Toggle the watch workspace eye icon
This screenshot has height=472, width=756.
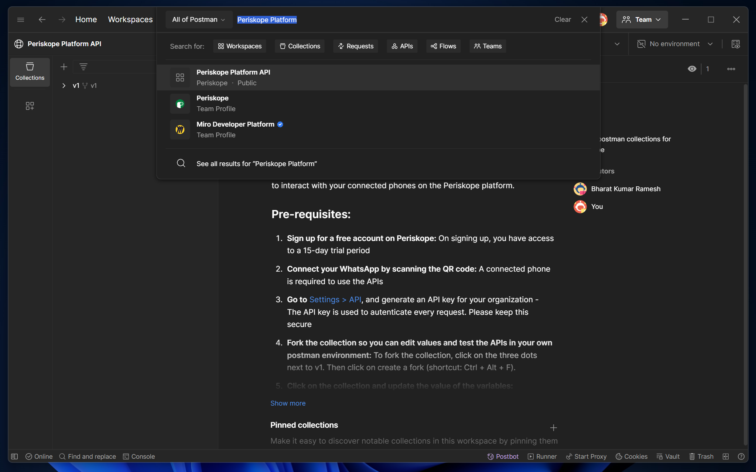[692, 69]
